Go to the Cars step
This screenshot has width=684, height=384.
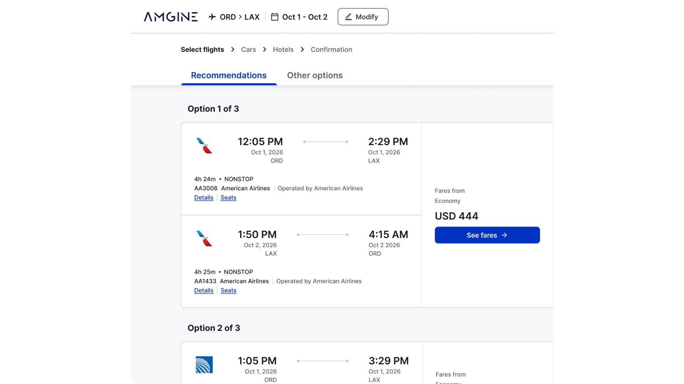(248, 49)
